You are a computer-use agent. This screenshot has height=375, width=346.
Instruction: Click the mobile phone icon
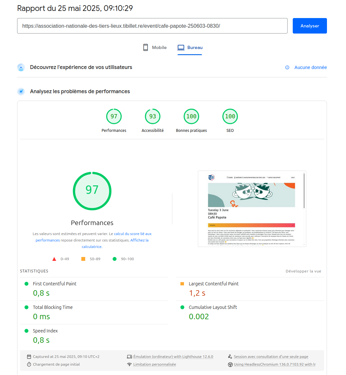click(x=146, y=47)
